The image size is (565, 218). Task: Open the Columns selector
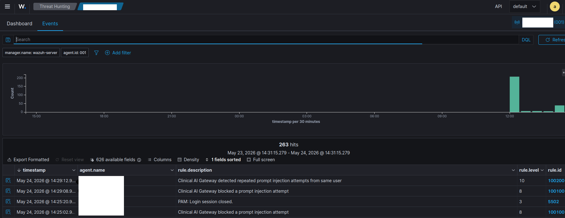(159, 160)
